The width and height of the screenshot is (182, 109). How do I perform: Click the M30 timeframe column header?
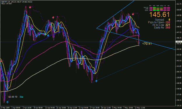click(162, 6)
